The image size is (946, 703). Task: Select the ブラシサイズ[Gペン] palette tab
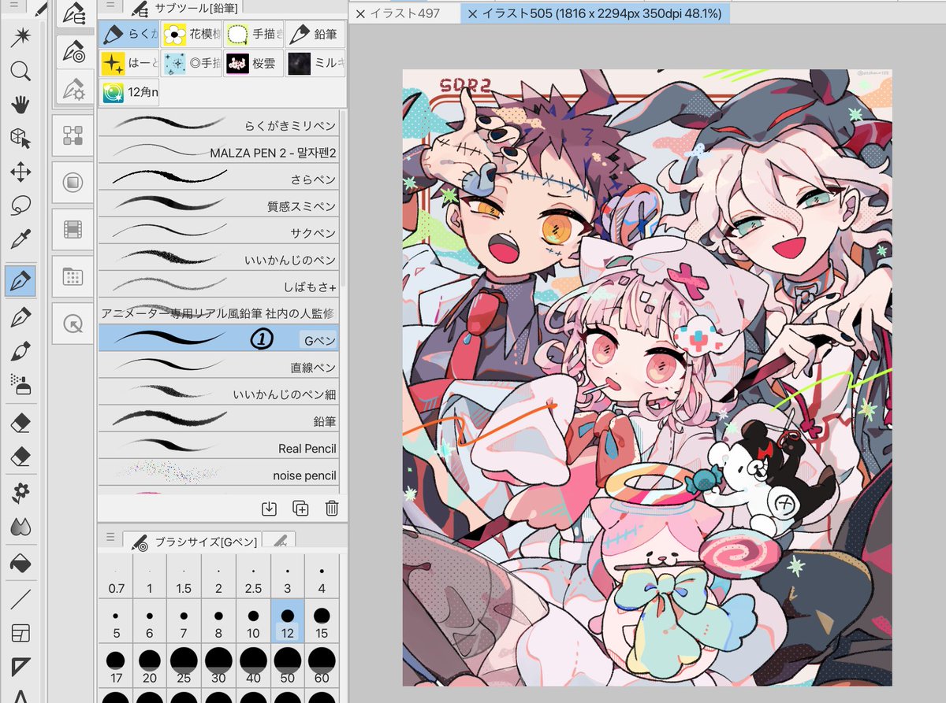pyautogui.click(x=192, y=540)
